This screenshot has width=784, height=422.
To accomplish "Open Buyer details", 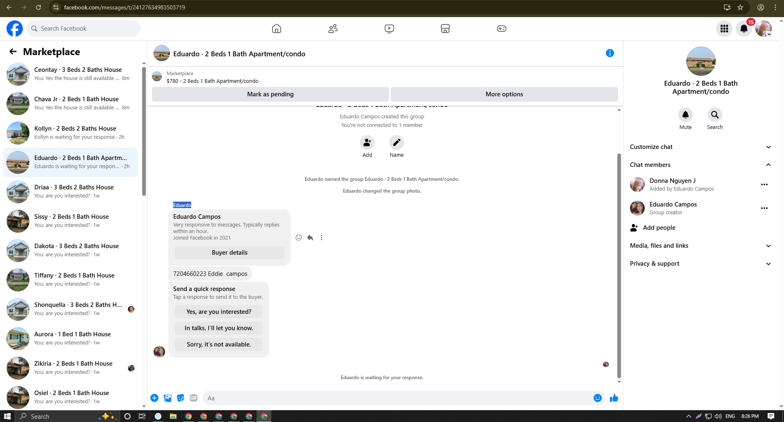I will [230, 253].
